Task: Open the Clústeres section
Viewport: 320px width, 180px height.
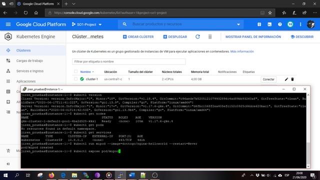Action: [x=33, y=50]
